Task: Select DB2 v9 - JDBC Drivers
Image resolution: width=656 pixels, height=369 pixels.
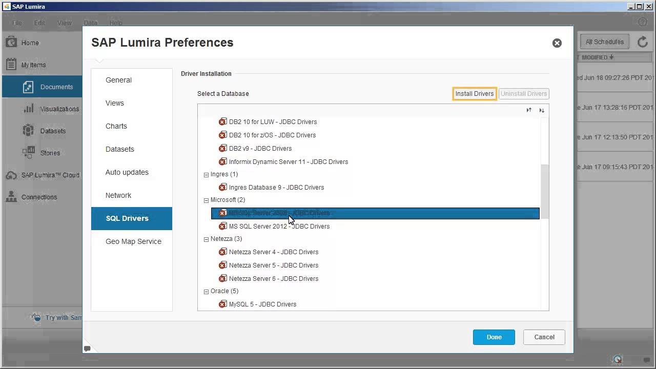Action: pos(260,149)
